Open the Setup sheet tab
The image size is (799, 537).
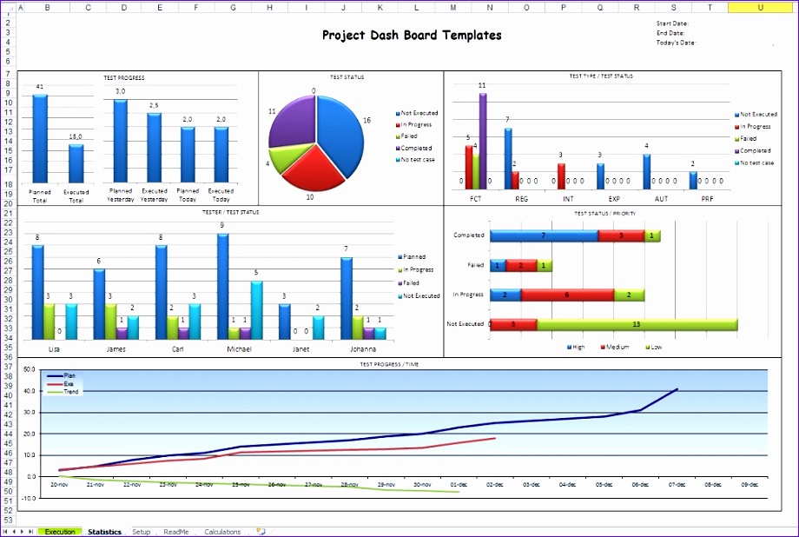(x=141, y=531)
